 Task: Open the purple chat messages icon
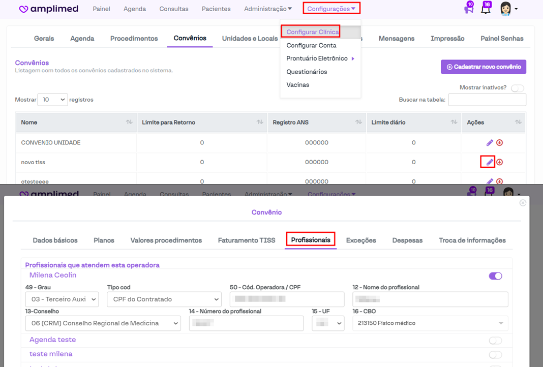[468, 9]
